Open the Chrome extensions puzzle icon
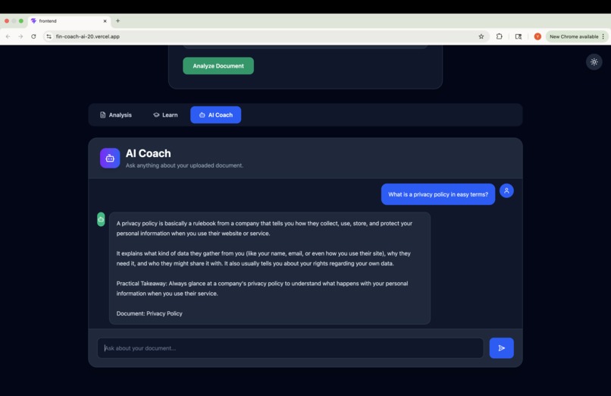The image size is (611, 396). click(x=499, y=36)
